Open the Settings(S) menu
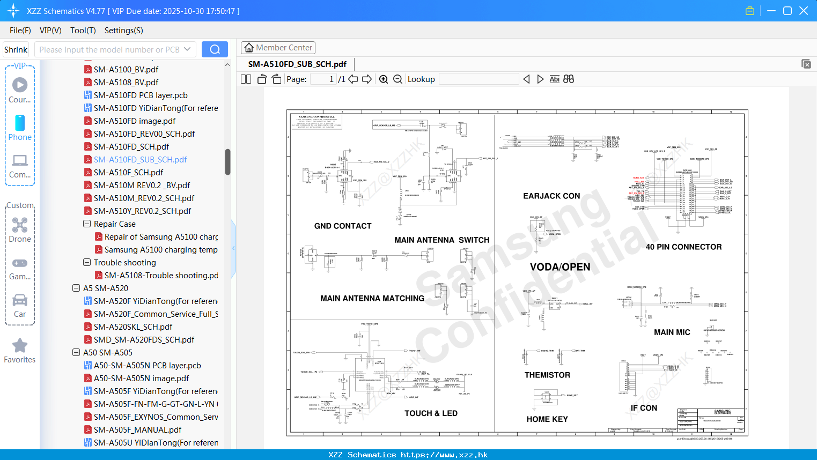817x460 pixels. click(x=124, y=31)
